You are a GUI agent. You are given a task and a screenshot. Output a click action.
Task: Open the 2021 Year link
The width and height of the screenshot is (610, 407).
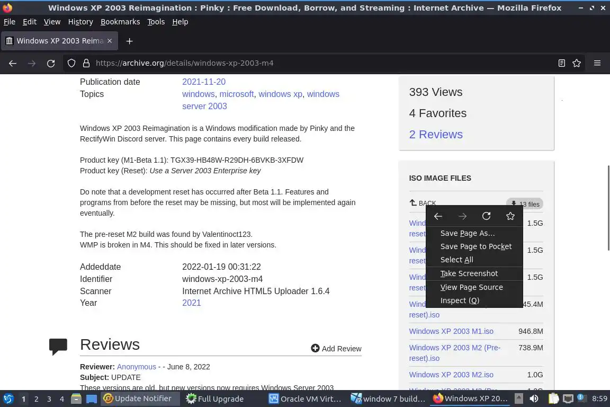(x=191, y=303)
